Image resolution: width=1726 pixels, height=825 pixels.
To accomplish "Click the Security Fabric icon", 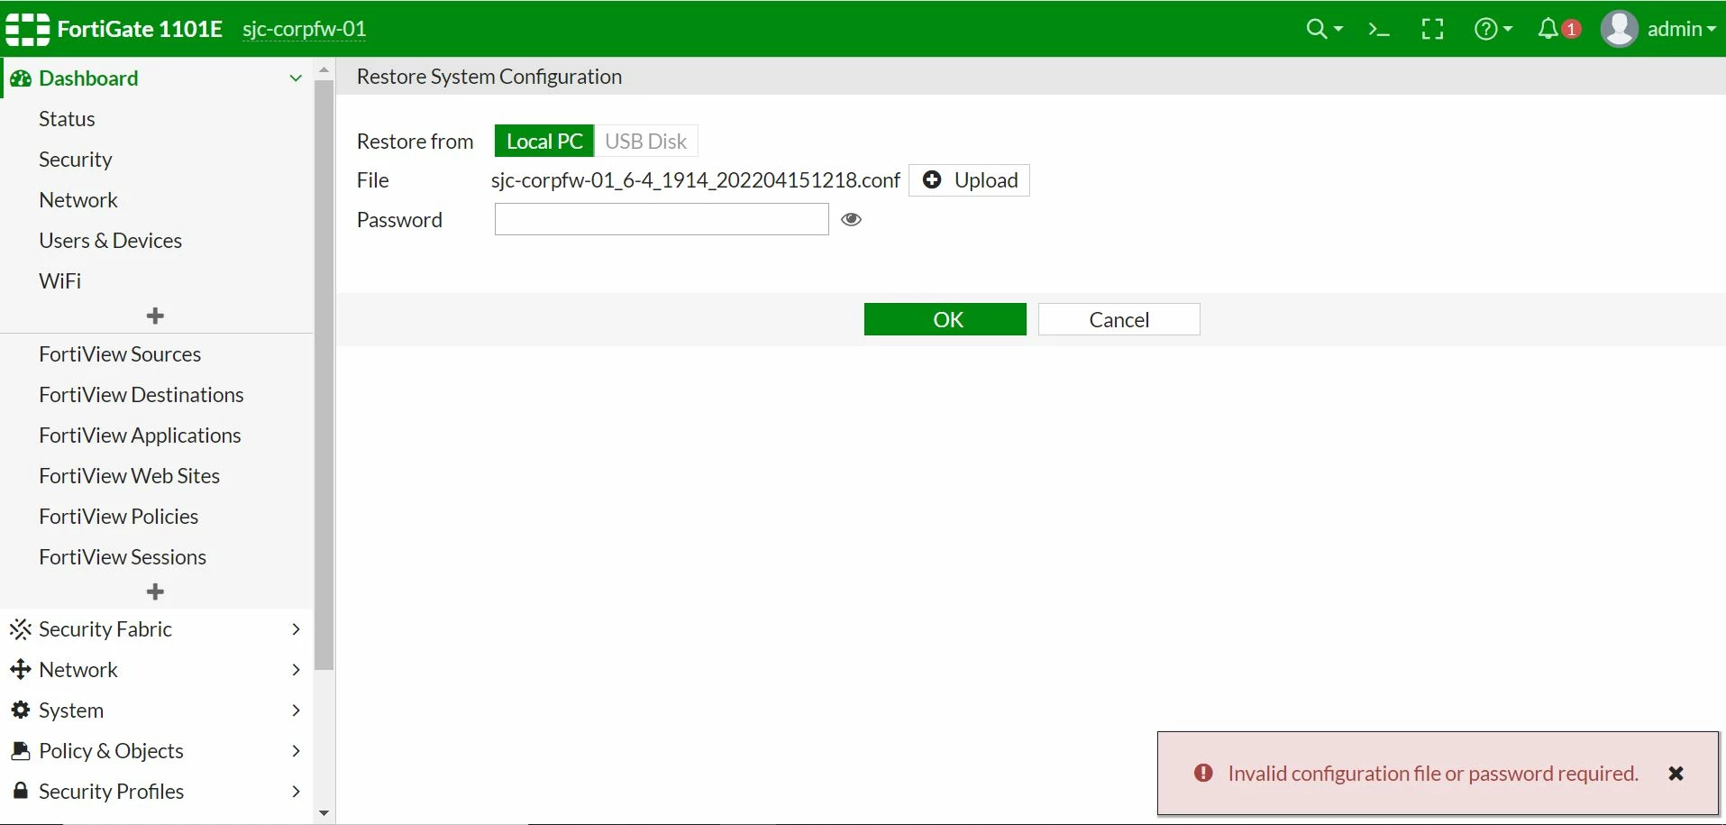I will 21,628.
